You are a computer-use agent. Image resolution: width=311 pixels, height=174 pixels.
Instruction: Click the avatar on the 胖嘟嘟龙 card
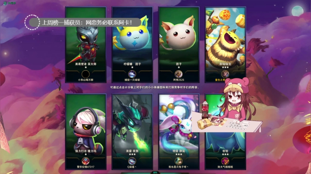click(x=225, y=74)
